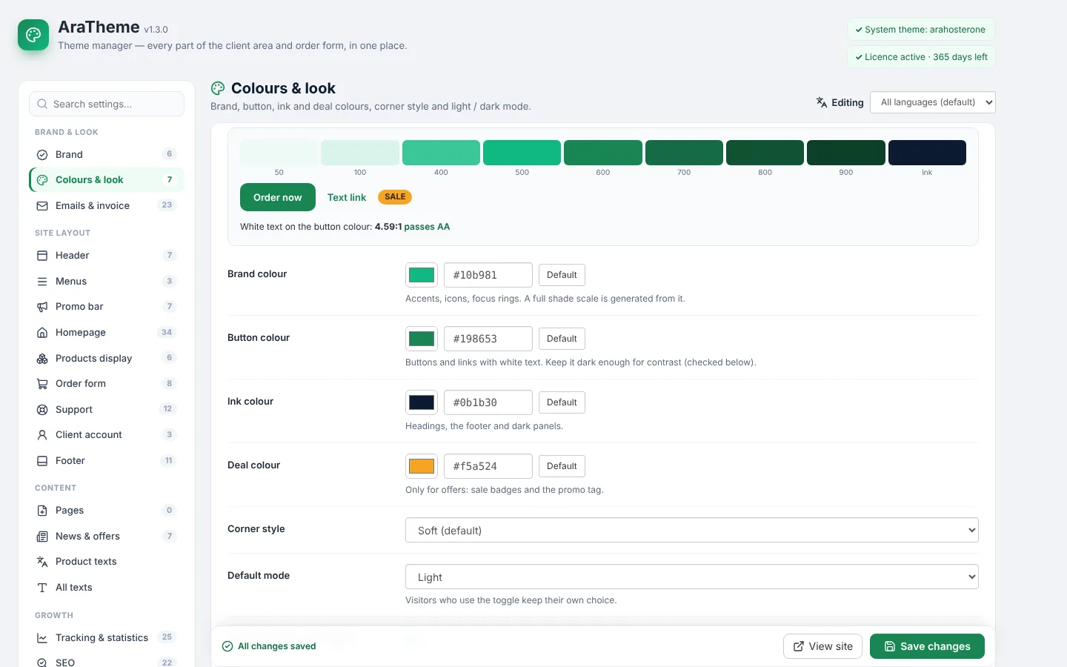Reset Button colour with Default button
This screenshot has width=1067, height=667.
[x=562, y=339]
